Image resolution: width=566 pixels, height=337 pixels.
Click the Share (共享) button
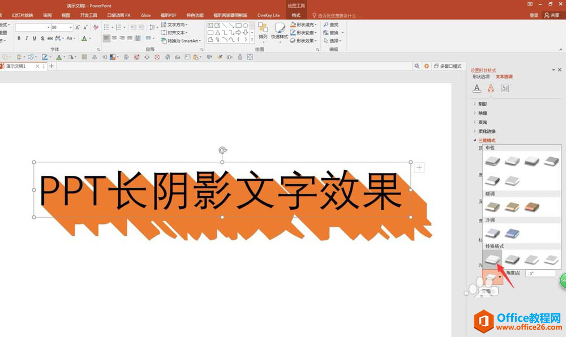pos(552,15)
